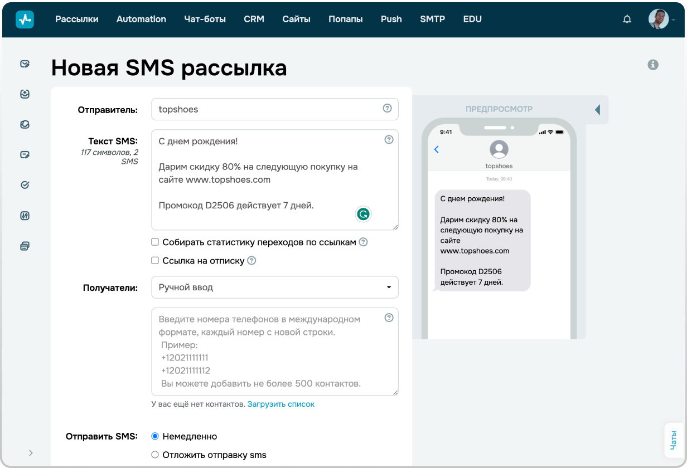Open Рассылки menu
687x468 pixels.
coord(77,19)
